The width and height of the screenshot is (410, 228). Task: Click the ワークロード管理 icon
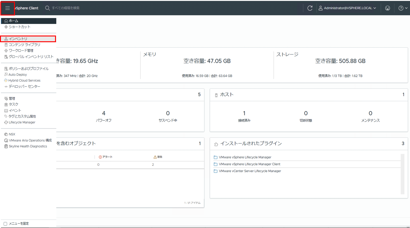coord(6,51)
